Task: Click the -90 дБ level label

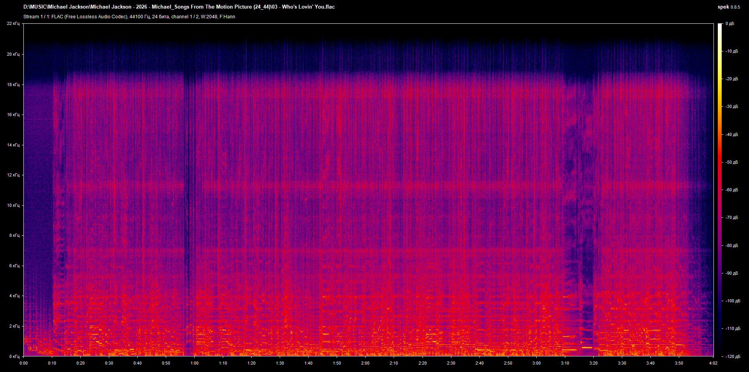Action: [x=731, y=273]
